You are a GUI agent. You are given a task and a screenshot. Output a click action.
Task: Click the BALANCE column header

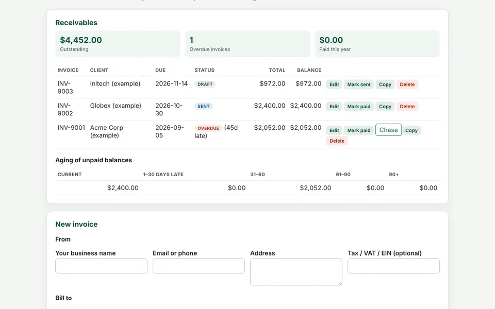[x=309, y=70]
